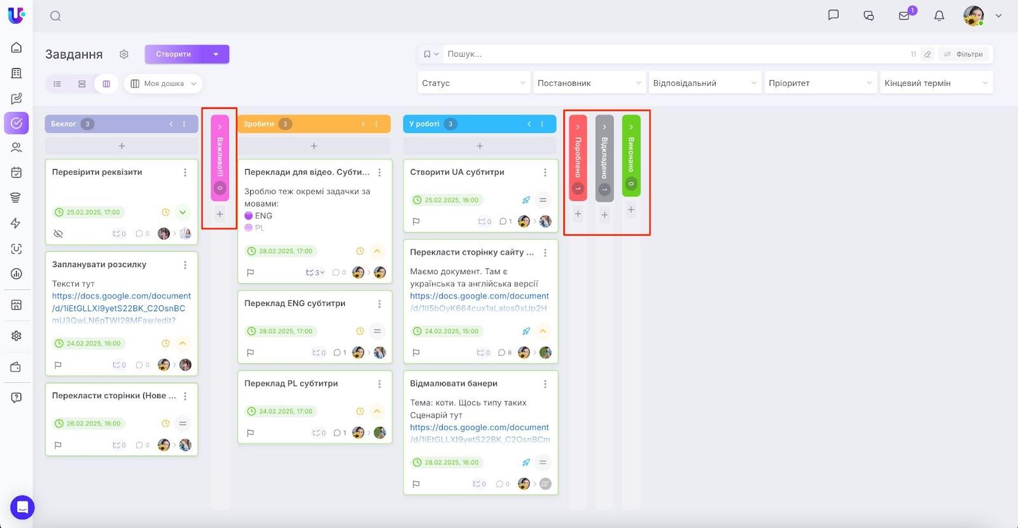
Task: Open the Кінцевий термін filter dropdown
Action: 937,83
